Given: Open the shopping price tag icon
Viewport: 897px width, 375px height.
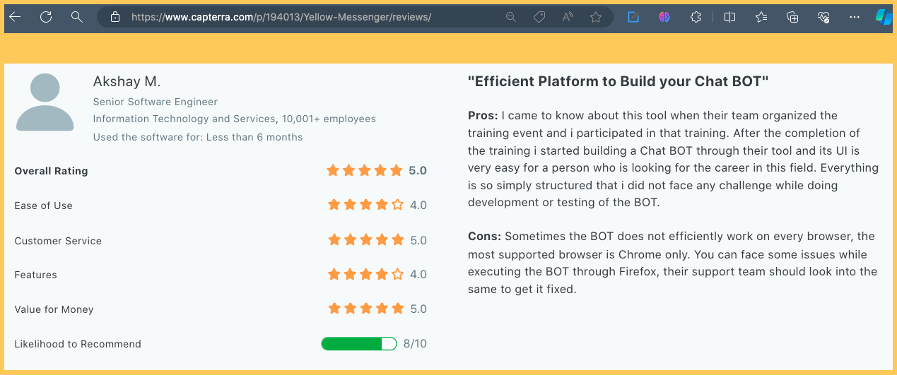Looking at the screenshot, I should [539, 17].
